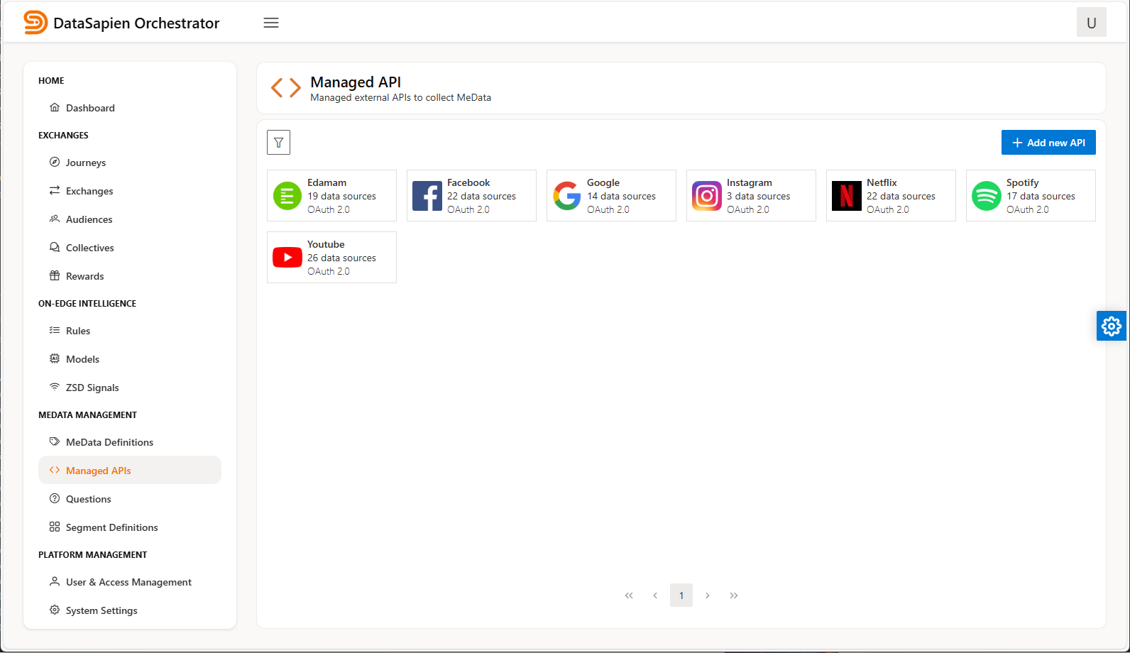Click the Exchanges arrows icon

tap(55, 190)
